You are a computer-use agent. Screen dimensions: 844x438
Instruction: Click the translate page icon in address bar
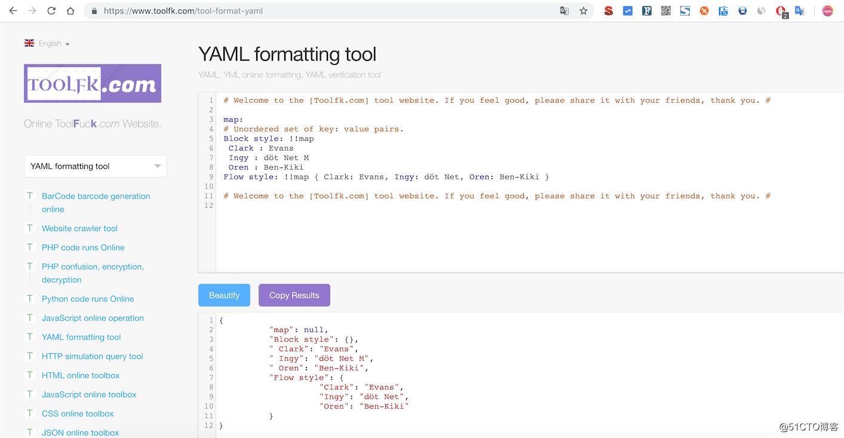coord(564,11)
